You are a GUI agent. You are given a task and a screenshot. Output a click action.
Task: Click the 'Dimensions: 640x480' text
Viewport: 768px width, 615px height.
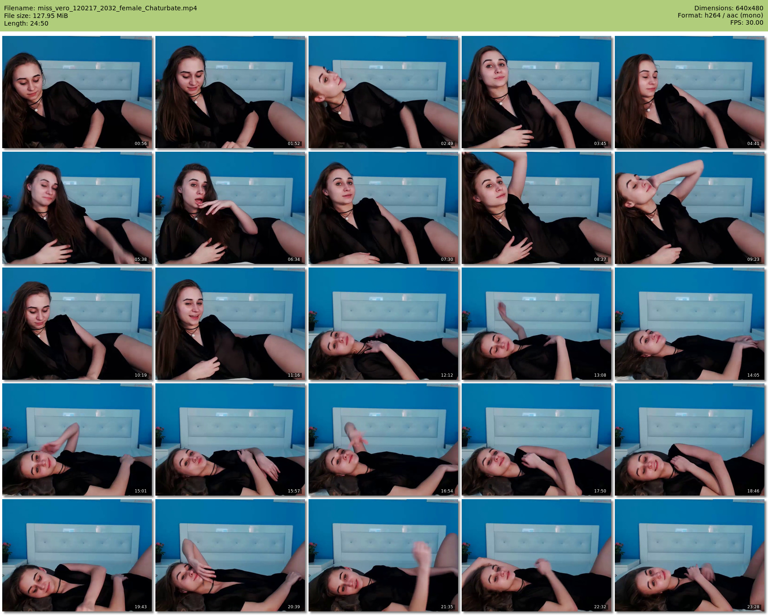pyautogui.click(x=728, y=8)
